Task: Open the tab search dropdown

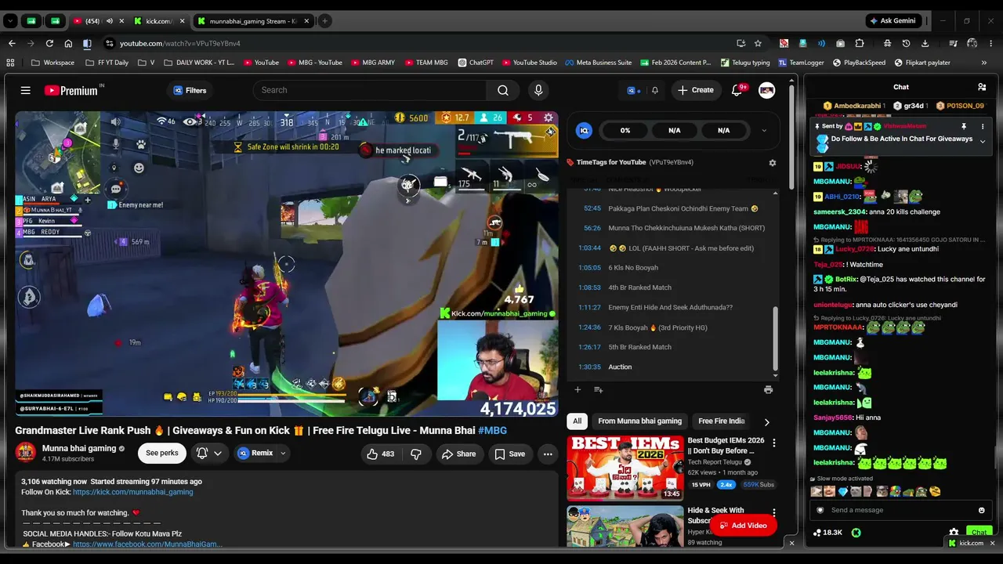Action: point(10,21)
